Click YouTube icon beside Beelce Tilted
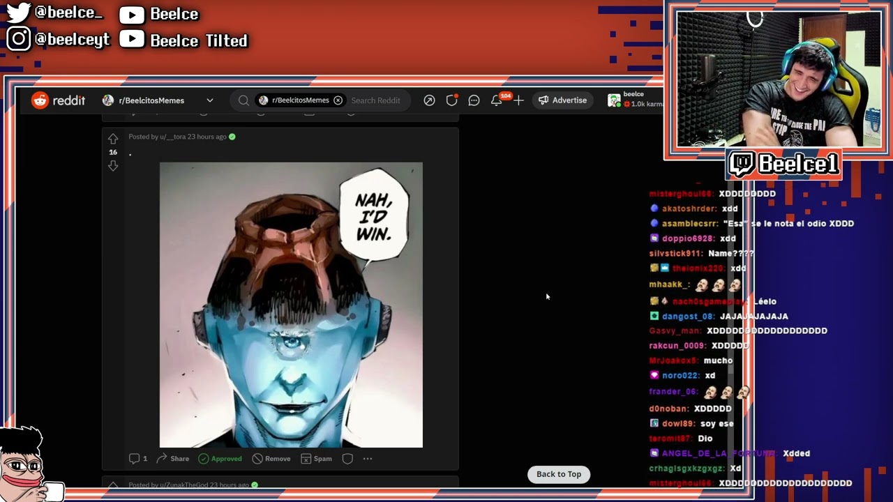This screenshot has height=502, width=893. [132, 40]
